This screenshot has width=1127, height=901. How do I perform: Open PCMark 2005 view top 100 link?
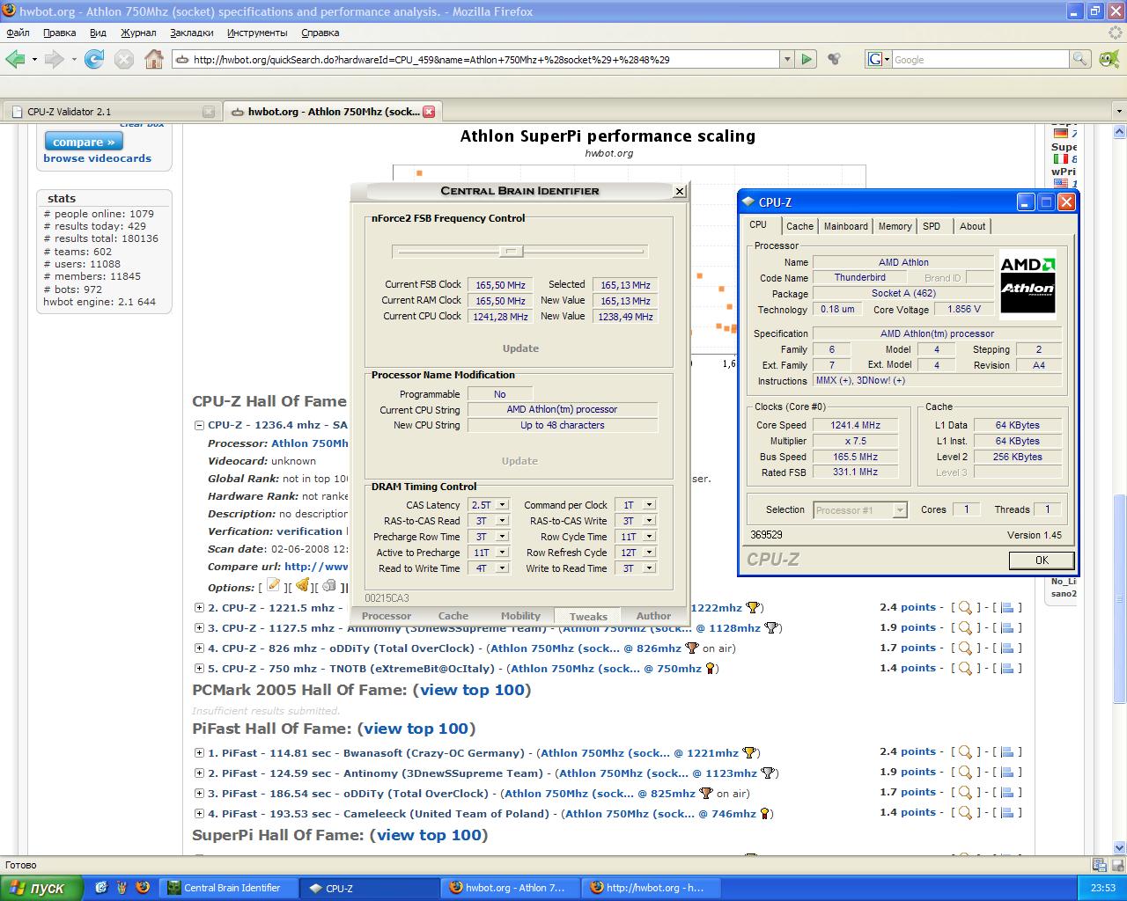472,690
